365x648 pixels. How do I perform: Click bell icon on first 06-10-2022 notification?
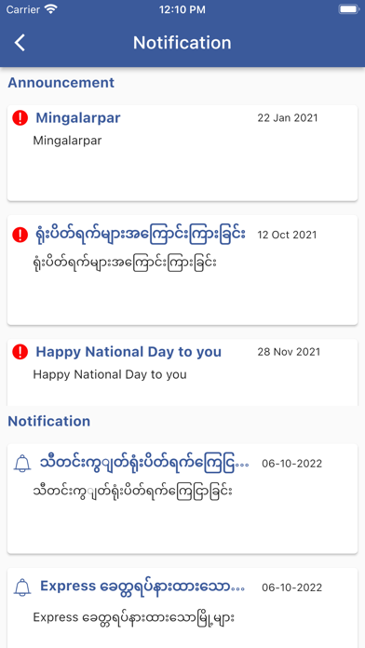22,464
